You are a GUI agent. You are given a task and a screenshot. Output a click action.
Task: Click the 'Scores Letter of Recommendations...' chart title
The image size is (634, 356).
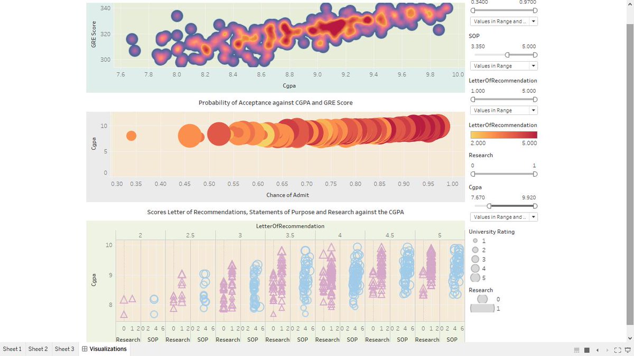[275, 212]
